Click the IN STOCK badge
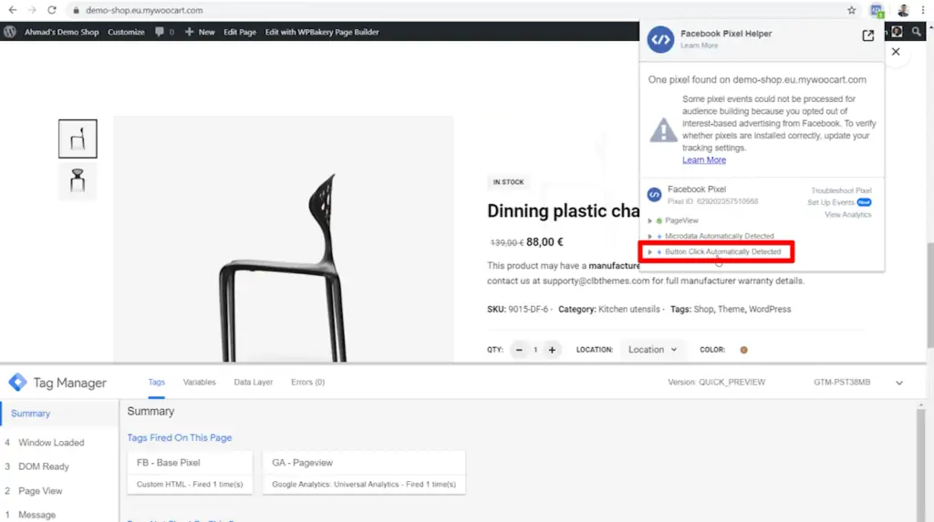 tap(508, 182)
